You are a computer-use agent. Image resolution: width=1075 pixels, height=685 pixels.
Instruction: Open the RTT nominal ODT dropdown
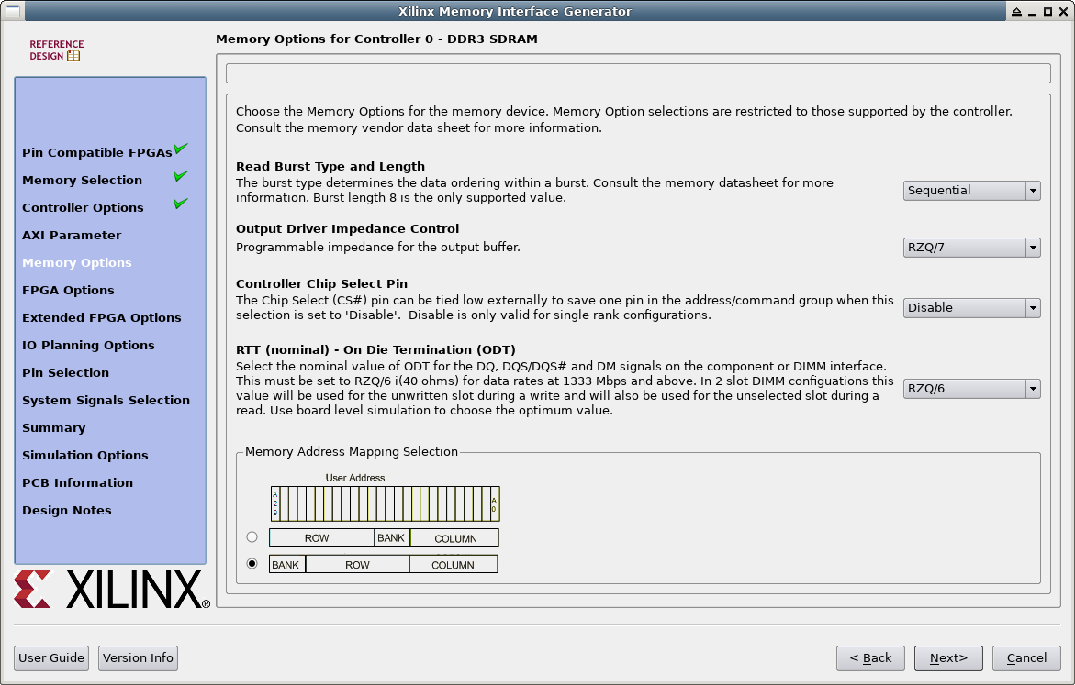(x=971, y=389)
